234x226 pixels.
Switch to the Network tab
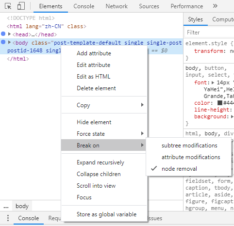pyautogui.click(x=117, y=6)
